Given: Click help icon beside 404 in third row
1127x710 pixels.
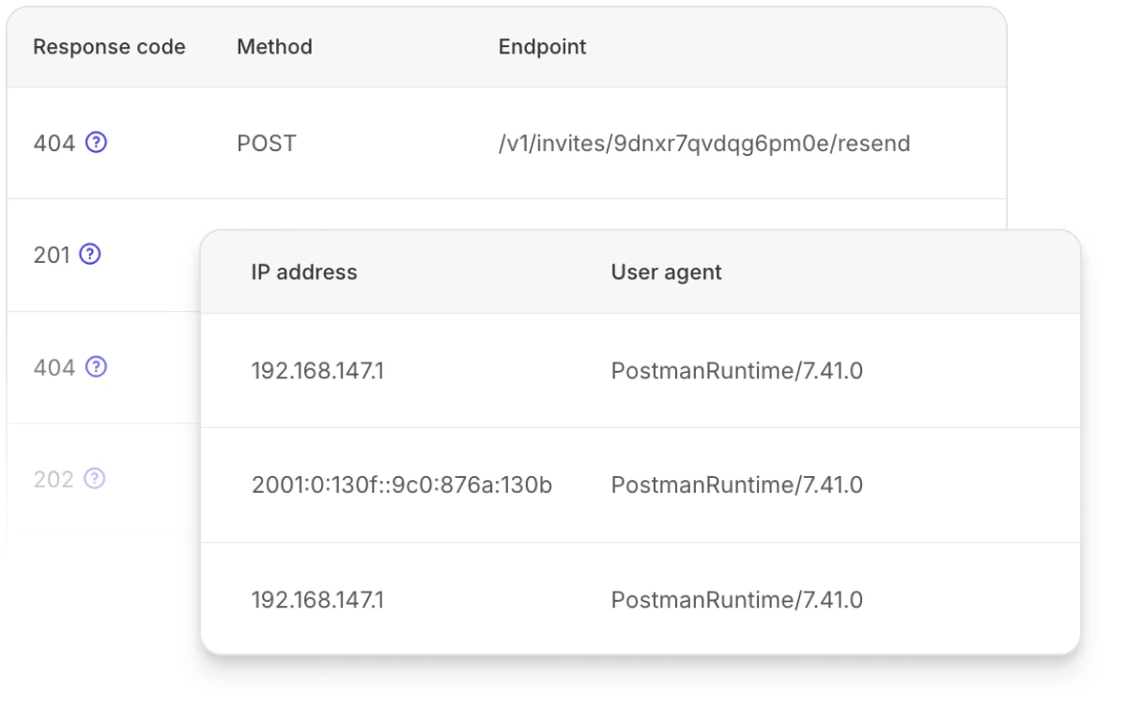Looking at the screenshot, I should click(x=96, y=367).
